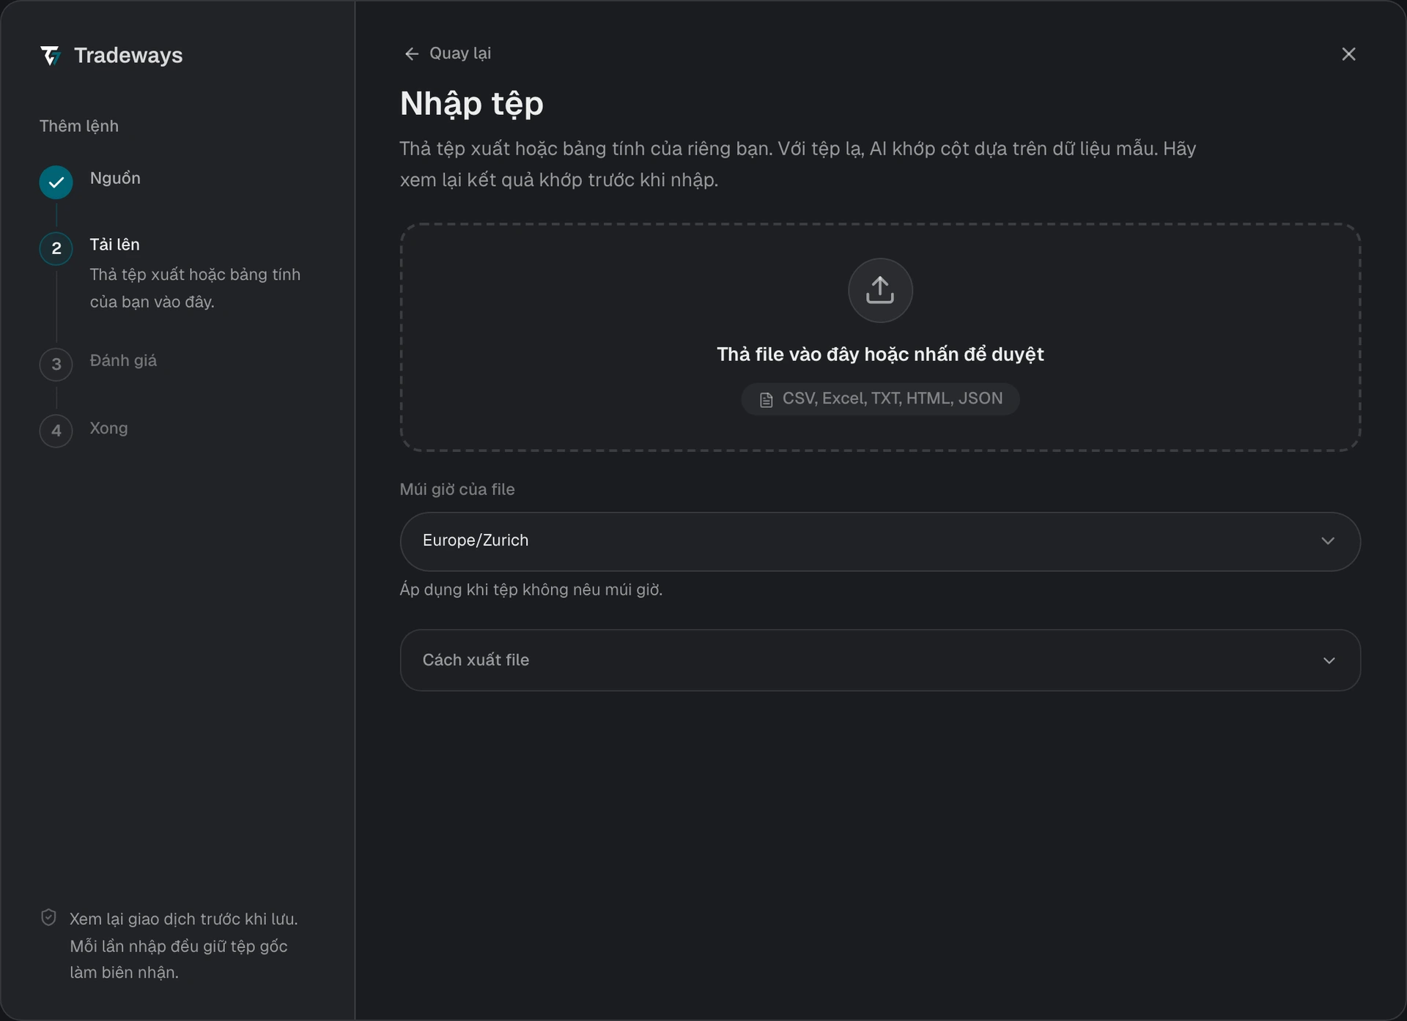This screenshot has width=1407, height=1021.
Task: Select the Nguồn step label
Action: coord(115,178)
